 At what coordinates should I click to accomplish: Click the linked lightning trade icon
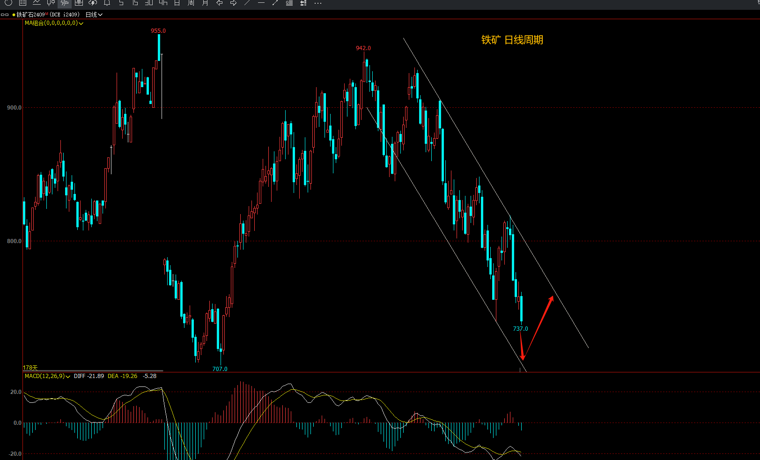(93, 3)
